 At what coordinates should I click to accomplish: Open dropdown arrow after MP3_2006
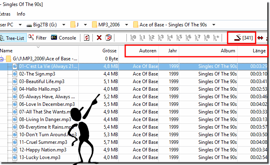click(126, 25)
